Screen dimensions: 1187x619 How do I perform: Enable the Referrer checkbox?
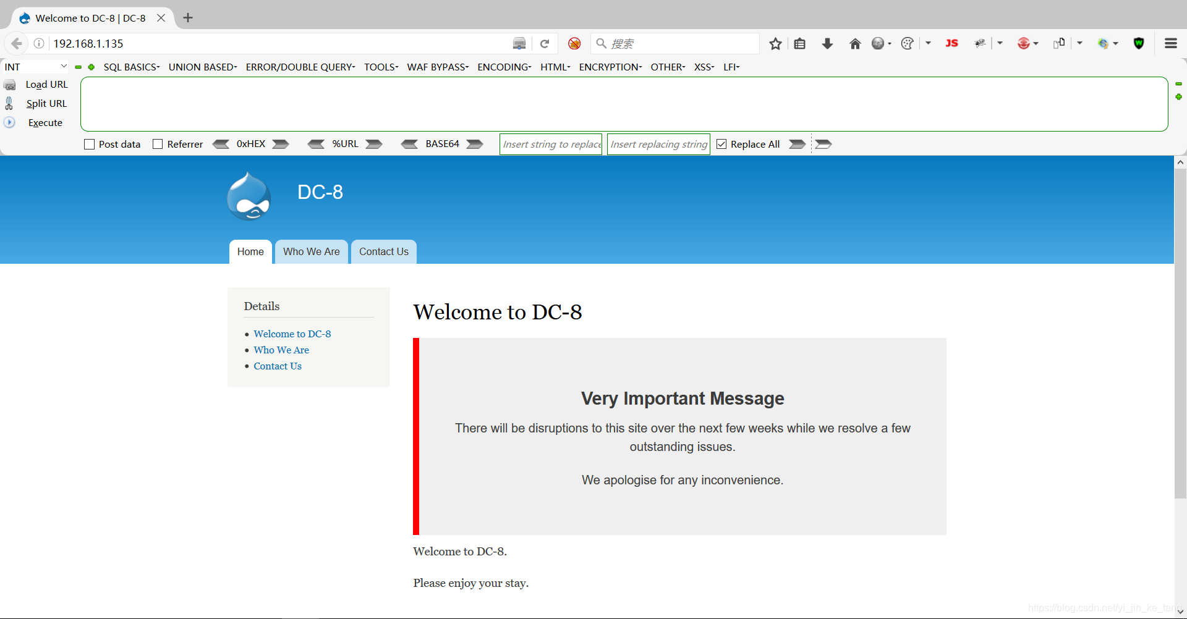pos(158,144)
